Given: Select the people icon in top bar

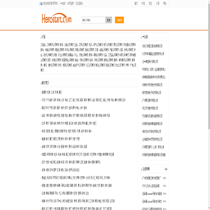Looking at the screenshot, I should click(41, 3).
